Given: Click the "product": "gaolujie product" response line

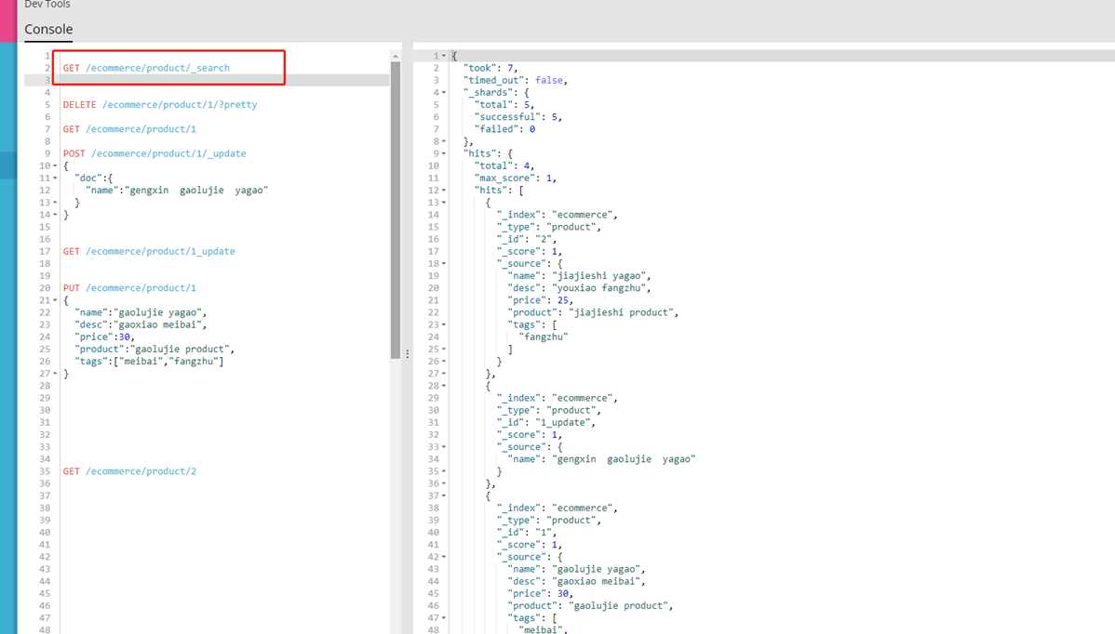Looking at the screenshot, I should (590, 605).
